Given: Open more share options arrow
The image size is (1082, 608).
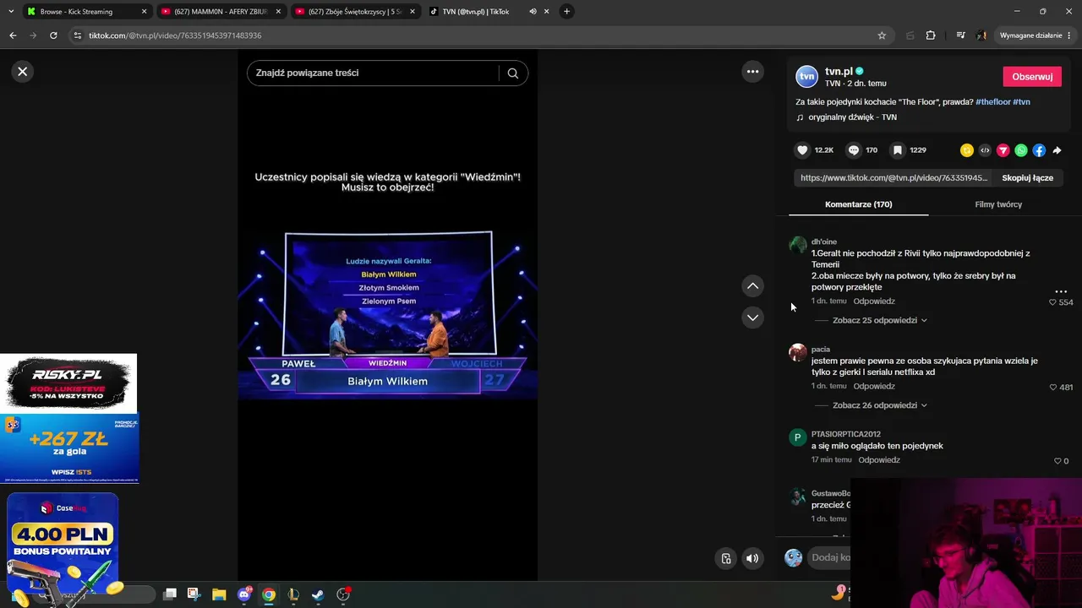Looking at the screenshot, I should [1057, 150].
